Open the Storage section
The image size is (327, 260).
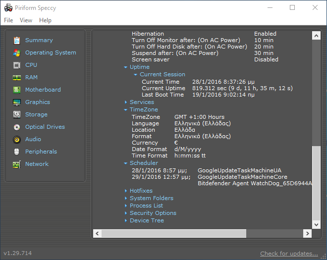[36, 114]
